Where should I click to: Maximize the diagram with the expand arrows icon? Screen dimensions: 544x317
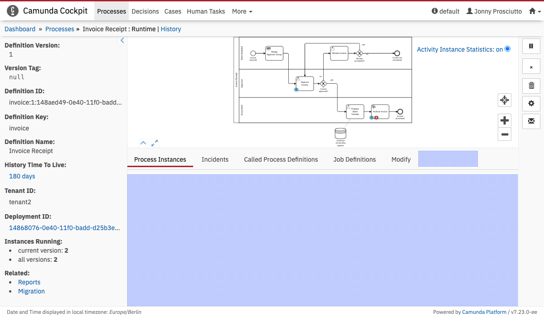pos(155,143)
